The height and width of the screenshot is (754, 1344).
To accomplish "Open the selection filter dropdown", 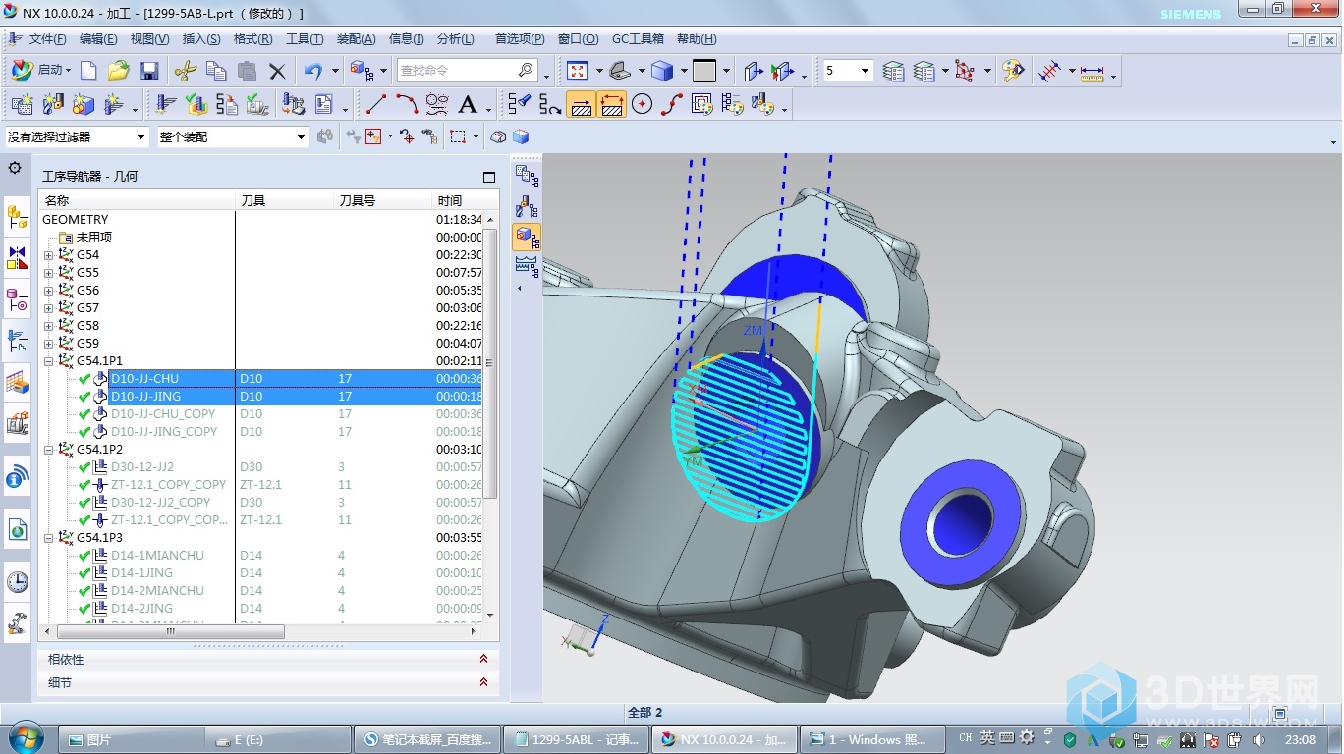I will 140,137.
